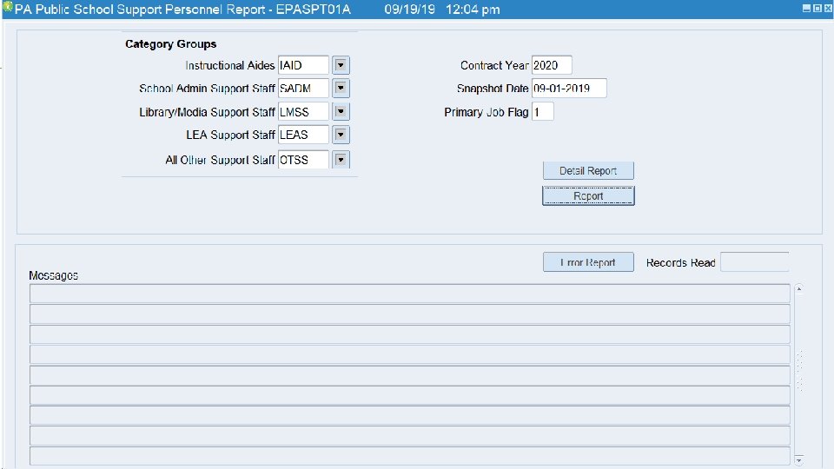
Task: Click the LEAS category group field
Action: pos(303,135)
